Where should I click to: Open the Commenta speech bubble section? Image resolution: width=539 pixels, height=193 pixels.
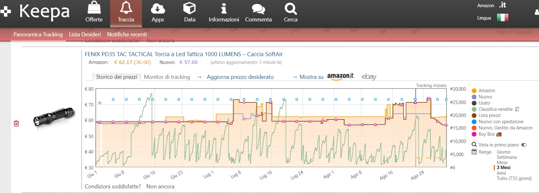click(x=258, y=13)
